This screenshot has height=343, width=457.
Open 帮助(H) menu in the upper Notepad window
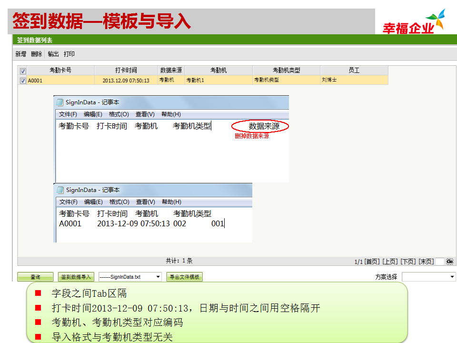click(x=171, y=114)
